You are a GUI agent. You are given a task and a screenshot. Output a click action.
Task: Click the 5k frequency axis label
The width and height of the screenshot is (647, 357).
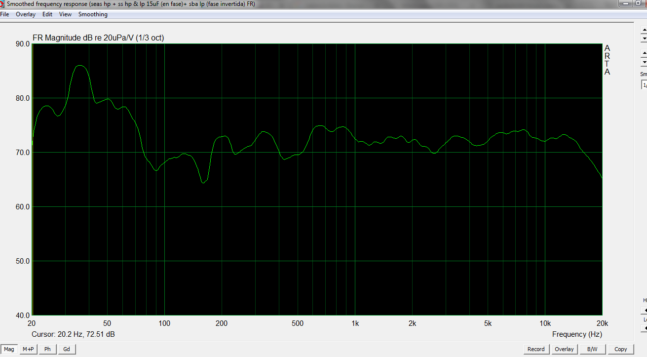[x=488, y=323]
